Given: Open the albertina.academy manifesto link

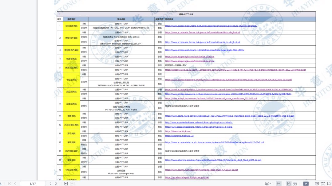Looking at the screenshot, I should pyautogui.click(x=213, y=160).
